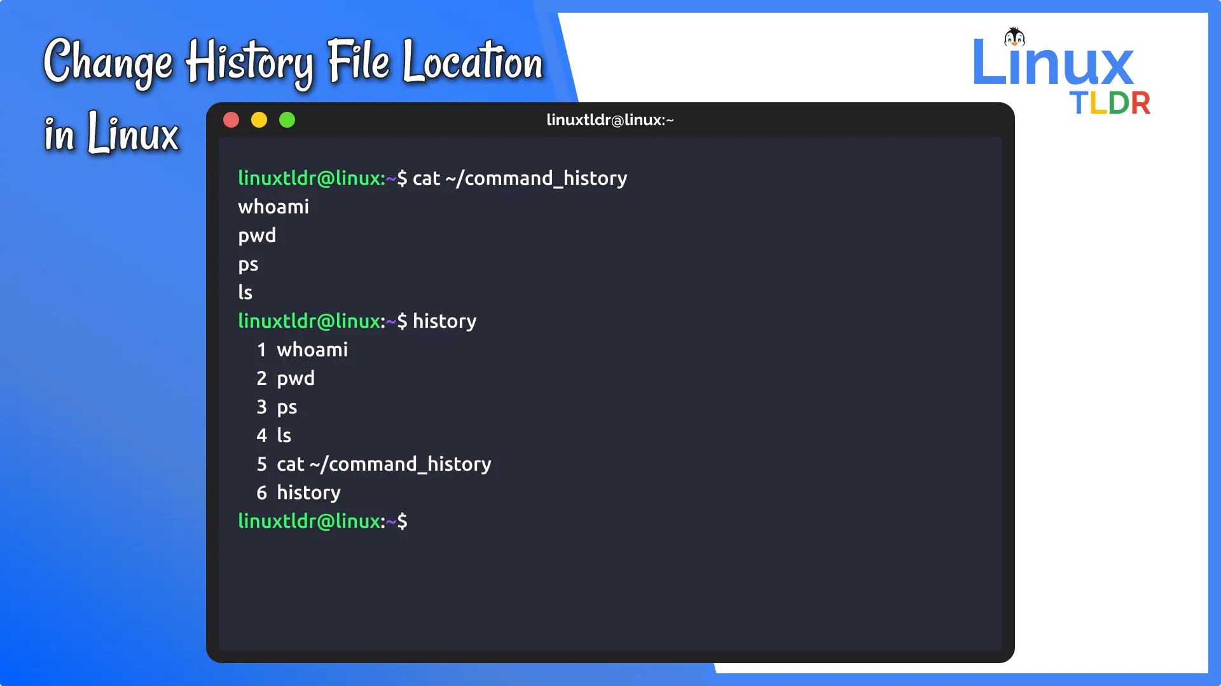Click the yellow minimize circle on terminal
The height and width of the screenshot is (686, 1221).
[259, 119]
